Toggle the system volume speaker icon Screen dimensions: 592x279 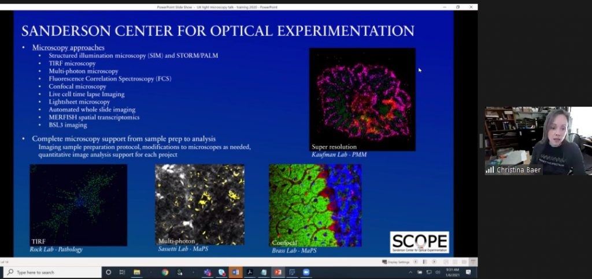pyautogui.click(x=439, y=272)
